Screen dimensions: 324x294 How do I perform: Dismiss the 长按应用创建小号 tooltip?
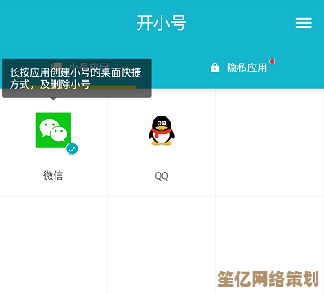77,78
